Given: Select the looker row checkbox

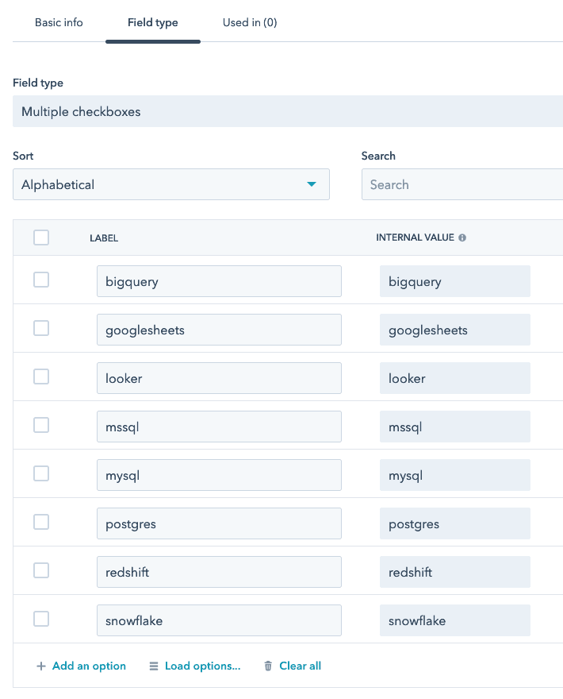Looking at the screenshot, I should (41, 377).
